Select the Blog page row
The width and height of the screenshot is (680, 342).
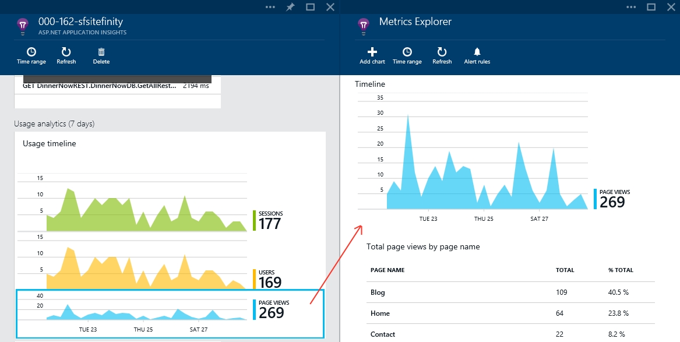pyautogui.click(x=510, y=292)
